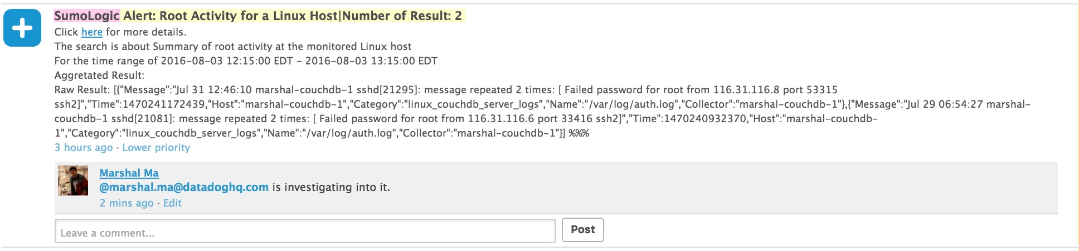Click the "Number of Result: 2" text
This screenshot has height=251, width=1079.
pyautogui.click(x=402, y=16)
